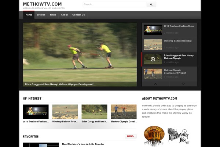
Task: Click the search magnifier button
Action: tap(151, 4)
